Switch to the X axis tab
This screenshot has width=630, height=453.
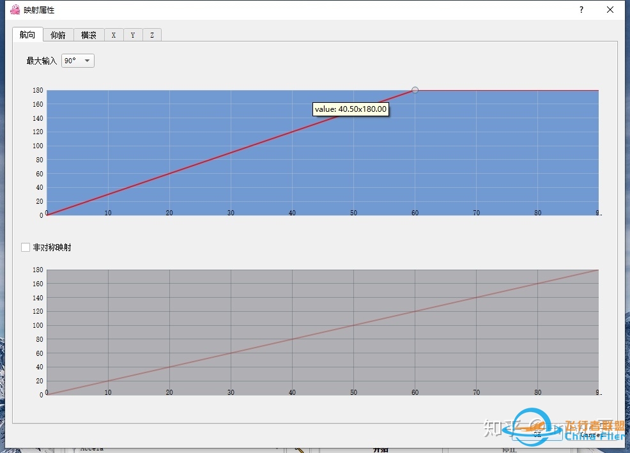[x=114, y=35]
